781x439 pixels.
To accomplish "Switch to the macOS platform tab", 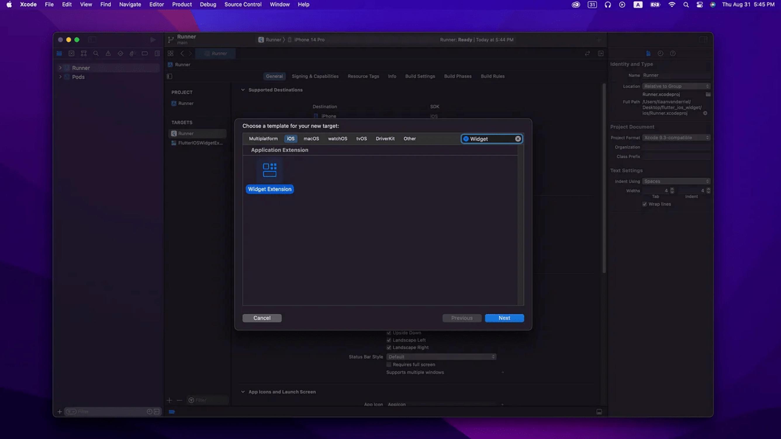I will 311,138.
